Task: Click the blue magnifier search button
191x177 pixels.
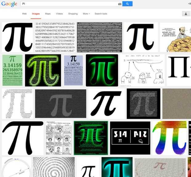Action: point(127,4)
